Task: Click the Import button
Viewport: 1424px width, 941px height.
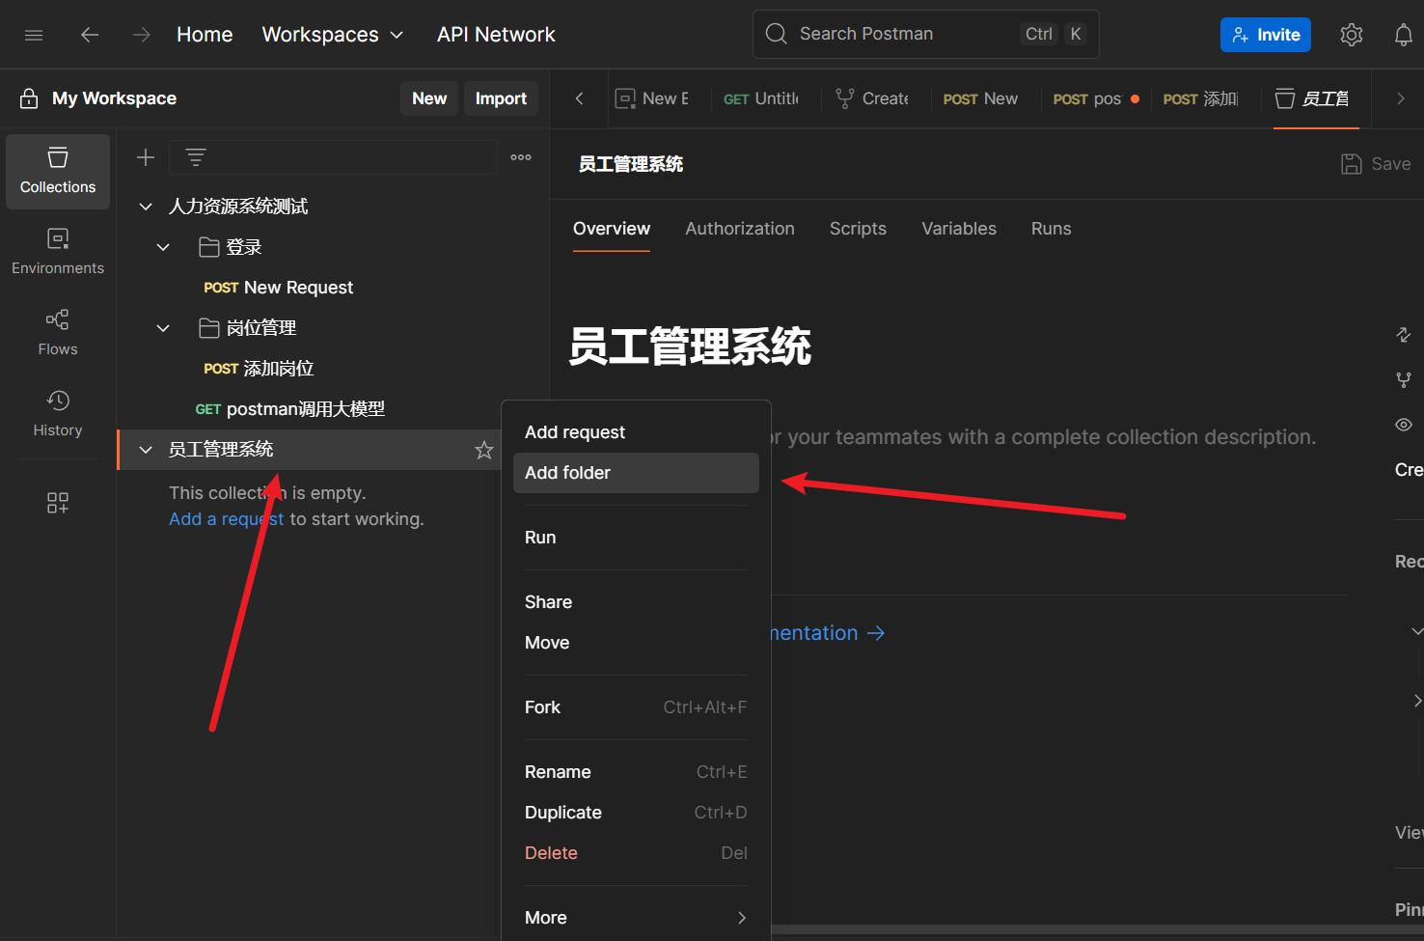Action: [x=501, y=98]
